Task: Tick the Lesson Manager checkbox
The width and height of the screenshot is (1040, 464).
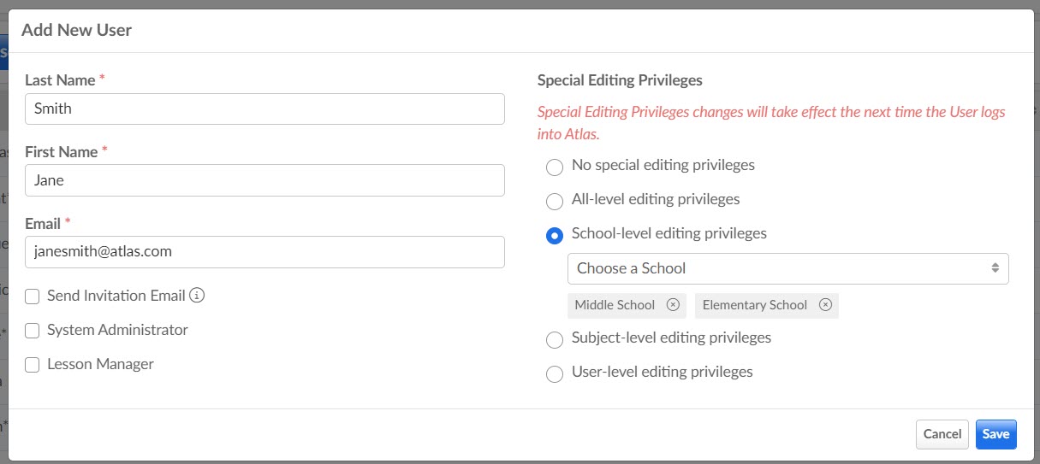Action: click(33, 365)
